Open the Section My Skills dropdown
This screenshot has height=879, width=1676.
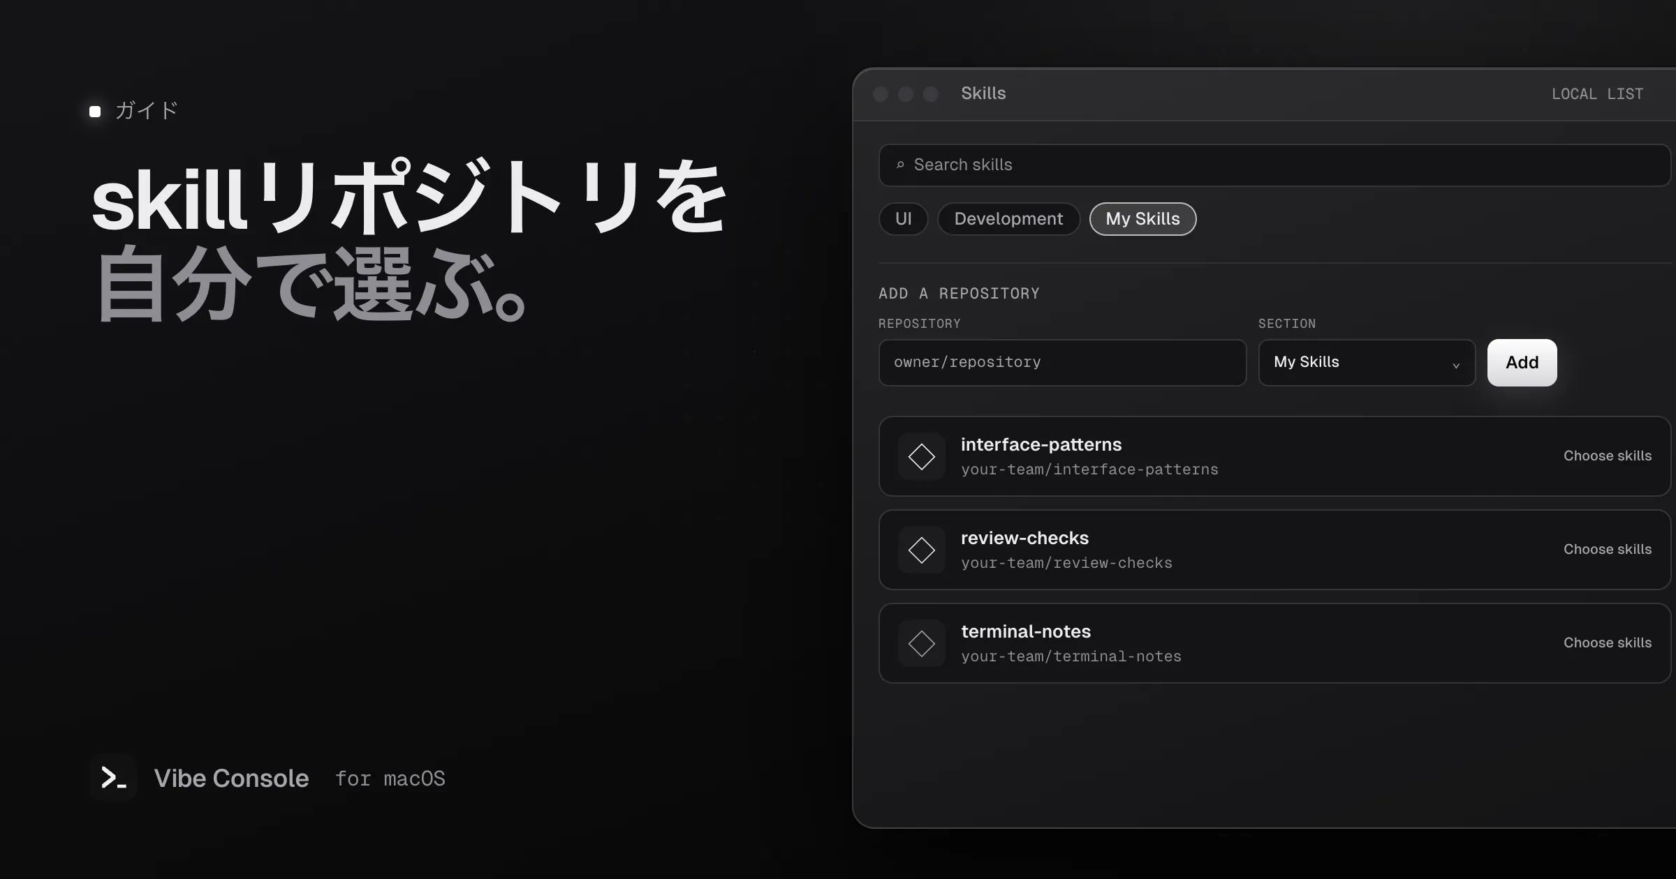coord(1367,363)
